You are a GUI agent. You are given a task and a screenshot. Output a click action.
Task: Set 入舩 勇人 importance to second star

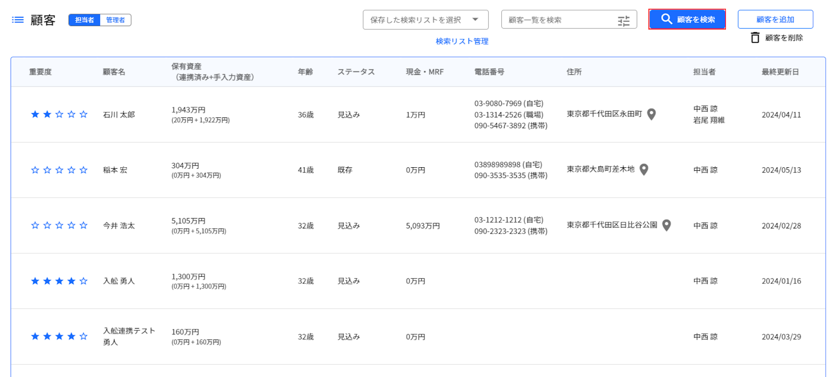(47, 281)
